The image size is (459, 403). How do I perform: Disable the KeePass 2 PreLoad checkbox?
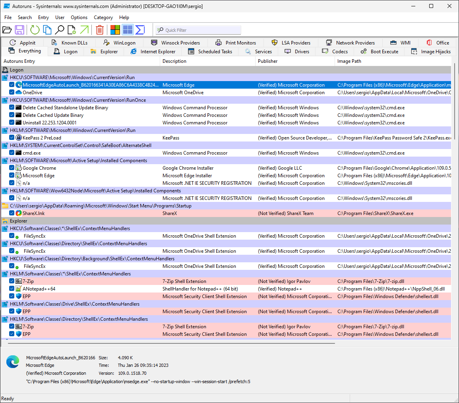[x=12, y=138]
